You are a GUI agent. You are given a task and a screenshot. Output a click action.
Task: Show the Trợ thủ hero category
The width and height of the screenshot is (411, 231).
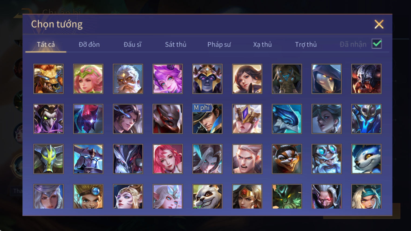click(x=306, y=44)
